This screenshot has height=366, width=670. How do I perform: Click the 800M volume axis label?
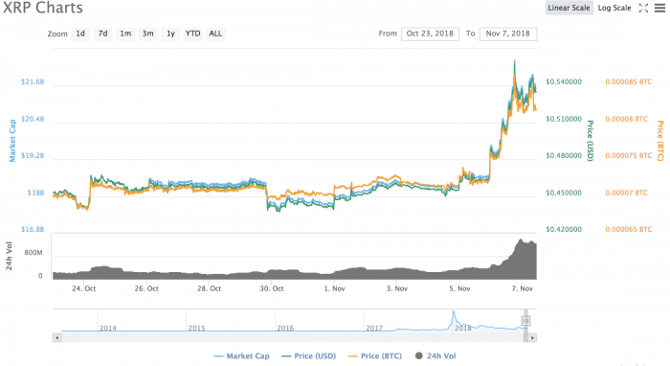tap(33, 253)
